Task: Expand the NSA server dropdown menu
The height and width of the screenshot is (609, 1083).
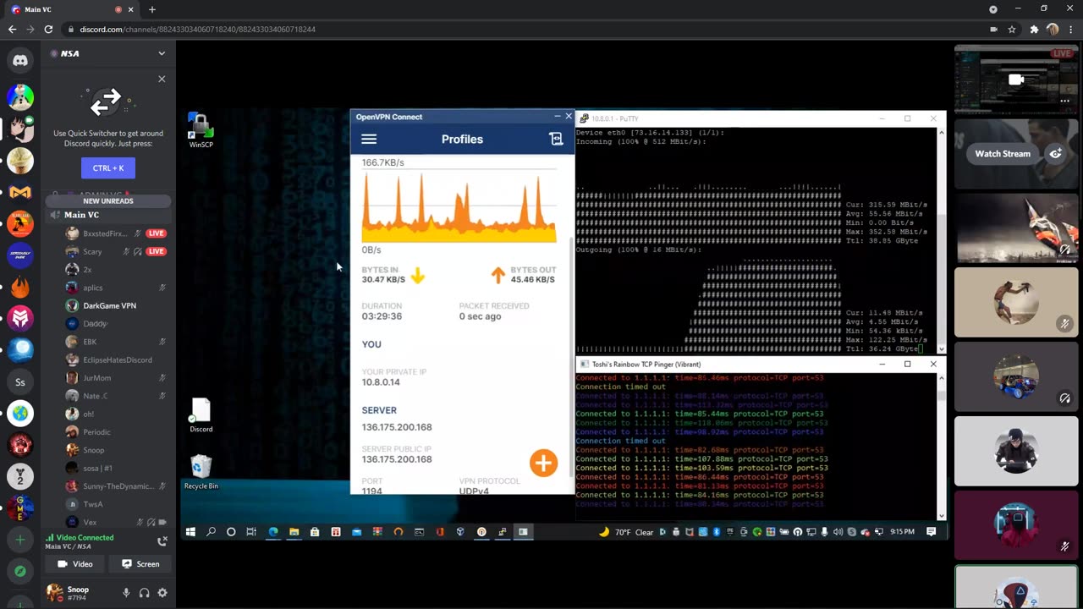Action: tap(162, 53)
